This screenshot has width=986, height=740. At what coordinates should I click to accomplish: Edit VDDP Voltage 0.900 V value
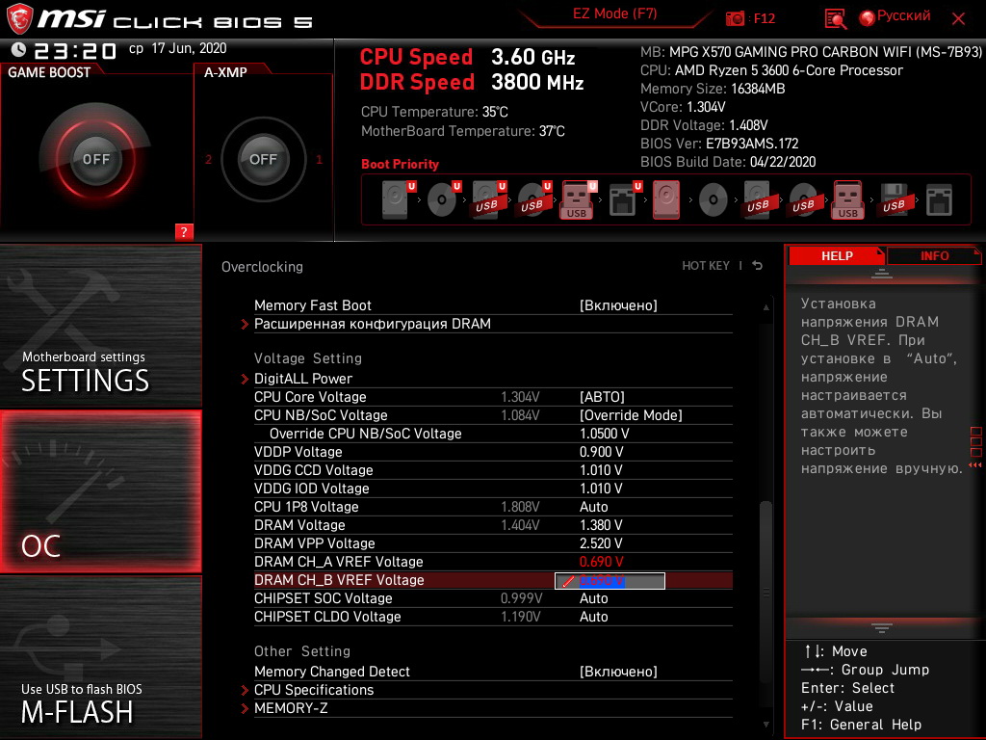click(601, 452)
